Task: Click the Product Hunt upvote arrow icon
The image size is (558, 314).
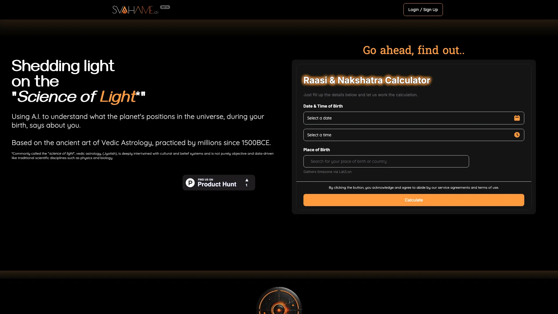Action: tap(247, 180)
